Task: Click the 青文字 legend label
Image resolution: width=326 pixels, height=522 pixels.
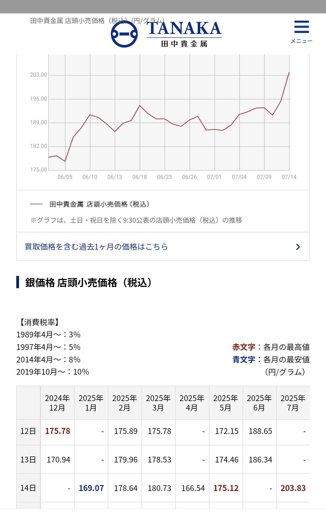Action: point(244,360)
